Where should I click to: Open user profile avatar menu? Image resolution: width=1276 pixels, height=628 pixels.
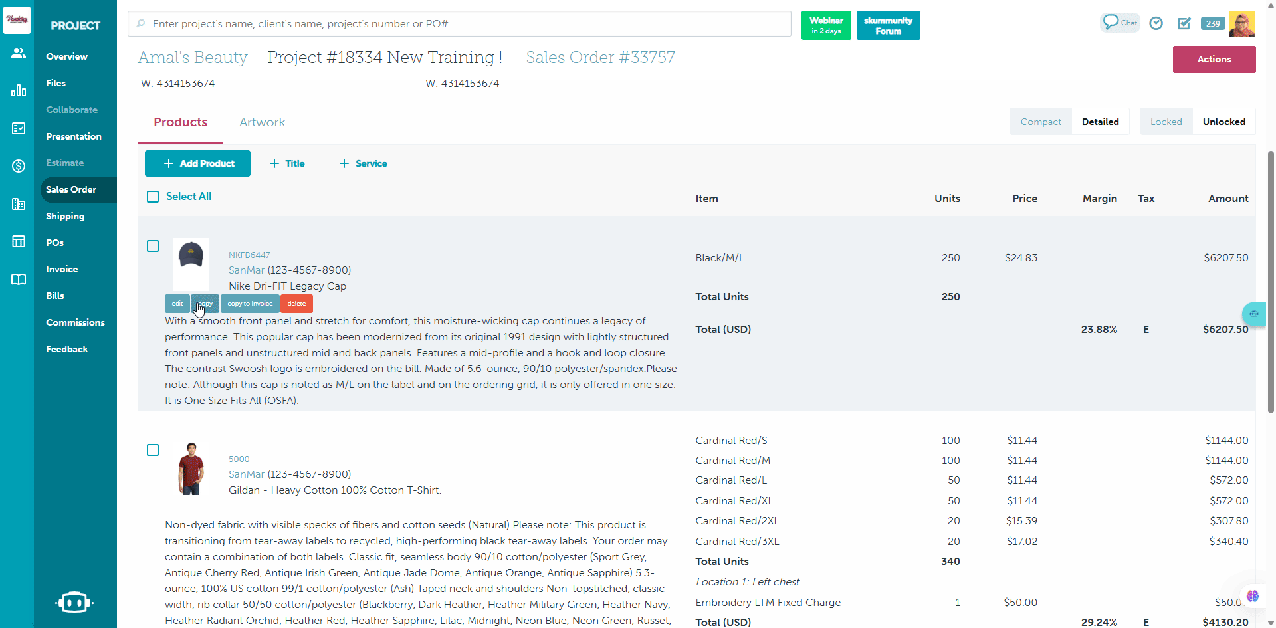[1241, 23]
